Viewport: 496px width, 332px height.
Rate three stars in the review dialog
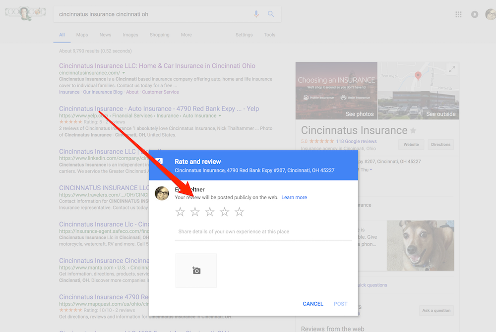[x=210, y=212]
